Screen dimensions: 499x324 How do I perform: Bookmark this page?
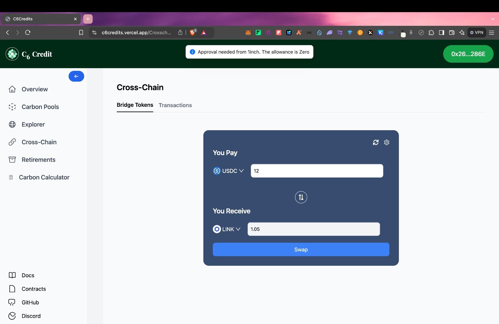81,32
